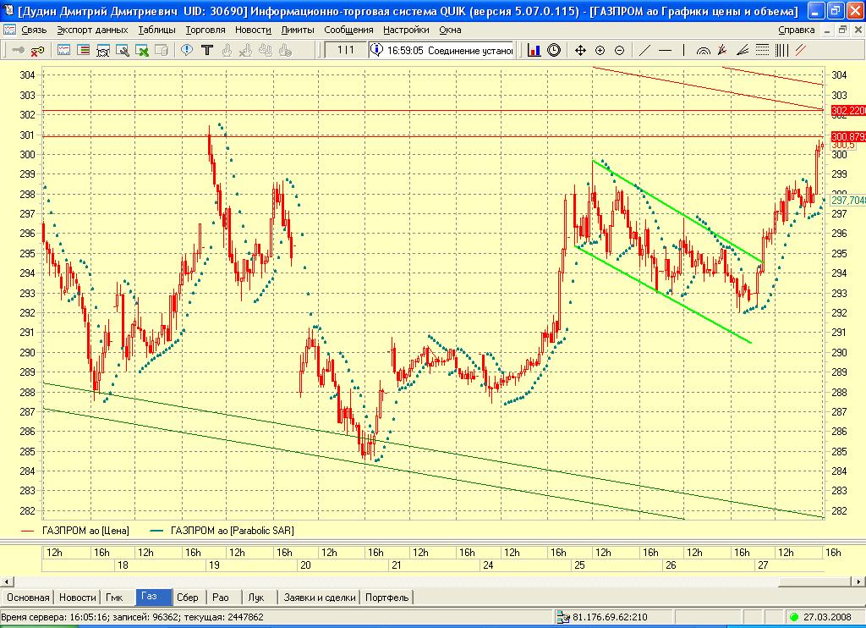
Task: Open the Таблицы menu
Action: click(x=156, y=30)
